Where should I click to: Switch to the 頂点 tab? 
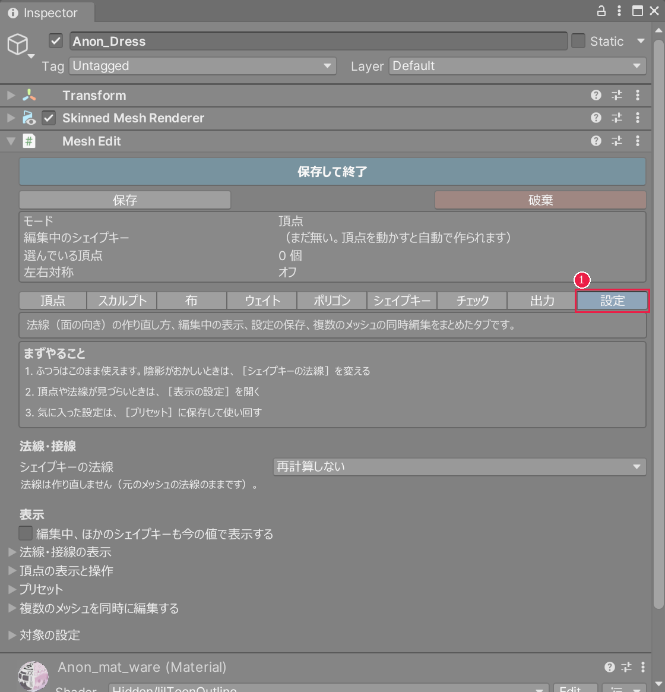coord(53,301)
